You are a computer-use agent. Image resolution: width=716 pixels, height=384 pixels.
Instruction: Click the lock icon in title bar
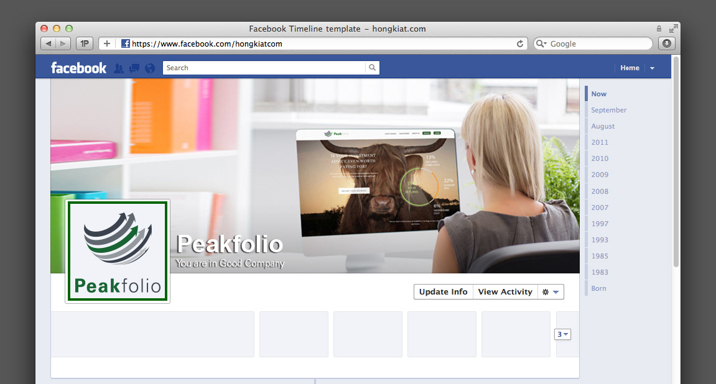click(x=659, y=29)
